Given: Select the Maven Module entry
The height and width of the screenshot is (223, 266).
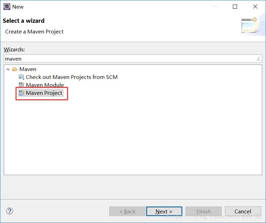Looking at the screenshot, I should coord(45,85).
